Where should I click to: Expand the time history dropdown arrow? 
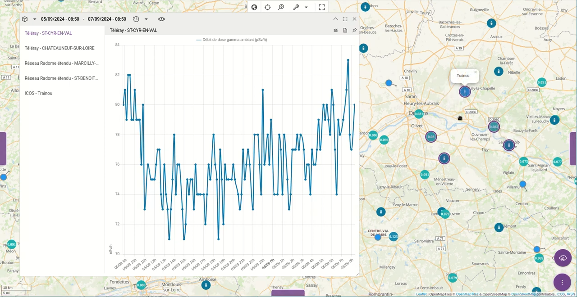tap(146, 19)
